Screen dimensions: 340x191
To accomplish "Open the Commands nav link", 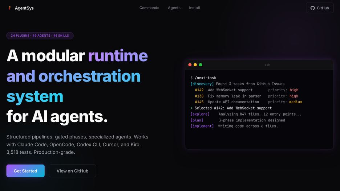I will click(x=149, y=8).
